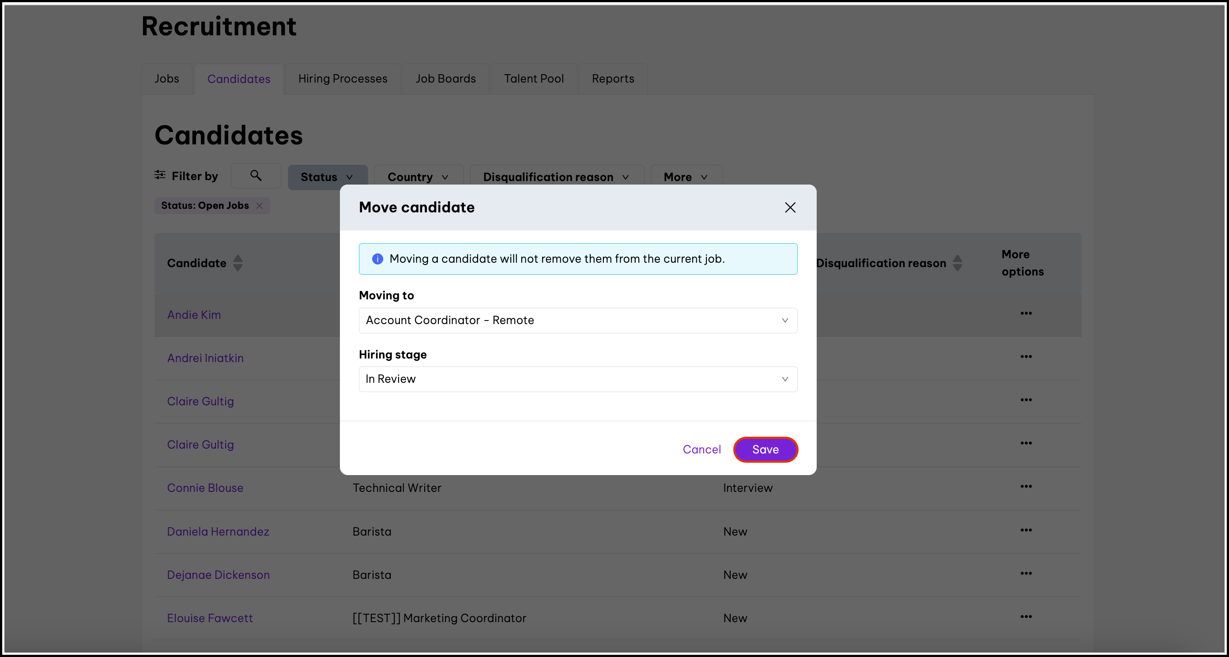Open Dejanae Dickenson candidate profile
This screenshot has height=657, width=1229.
[218, 574]
